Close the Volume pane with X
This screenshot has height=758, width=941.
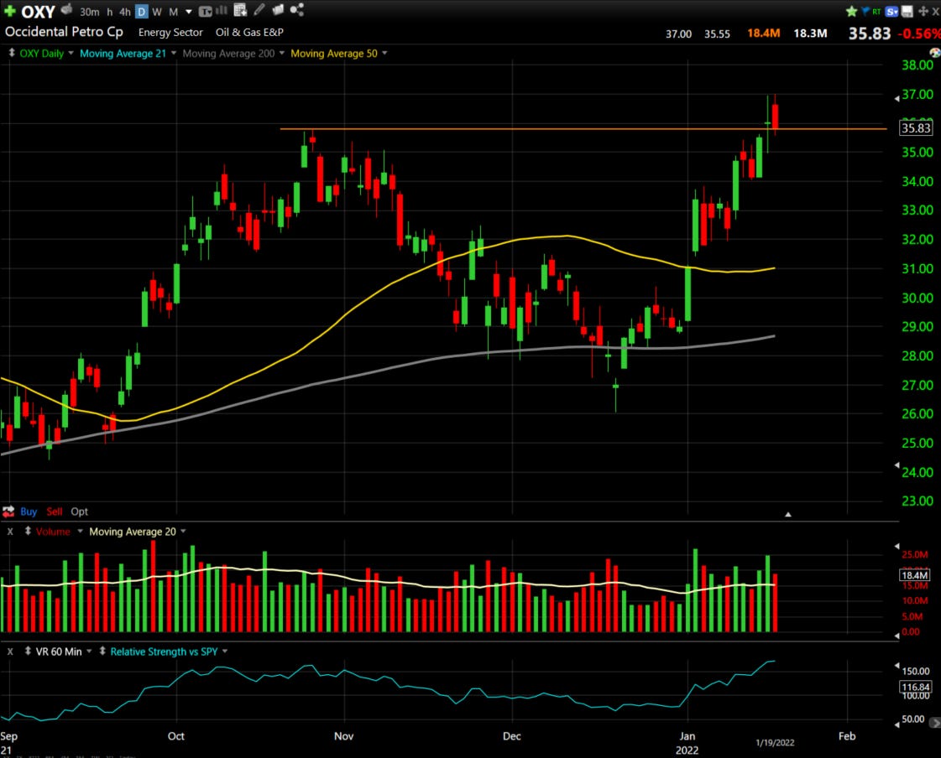pos(10,532)
